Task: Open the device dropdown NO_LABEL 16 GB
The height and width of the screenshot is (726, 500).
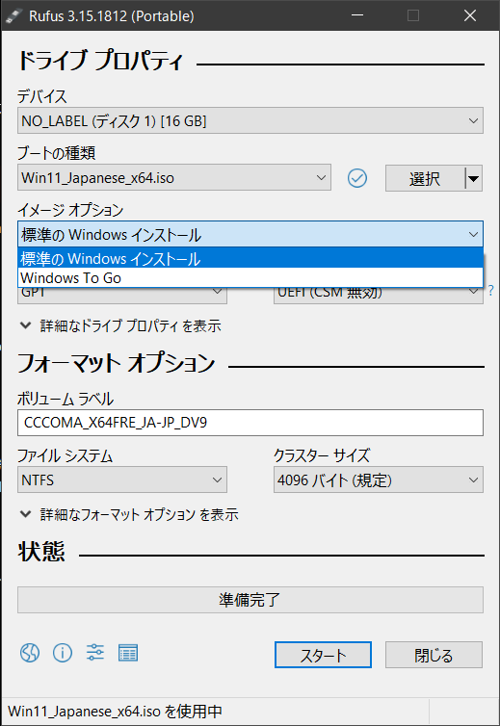Action: pos(250,121)
